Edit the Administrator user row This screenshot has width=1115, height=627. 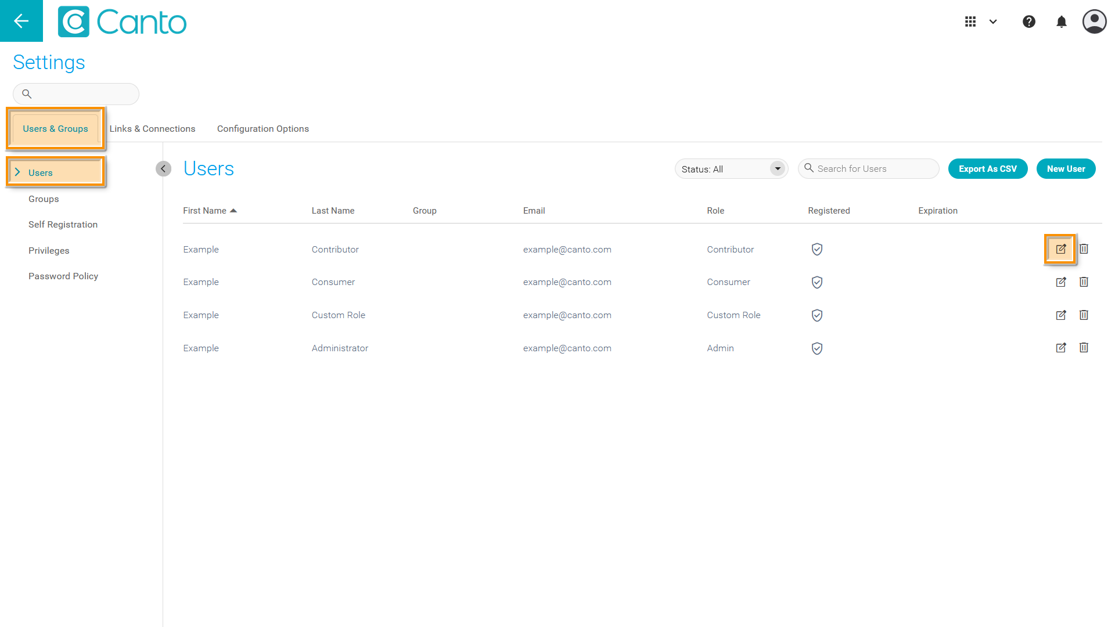click(1061, 348)
